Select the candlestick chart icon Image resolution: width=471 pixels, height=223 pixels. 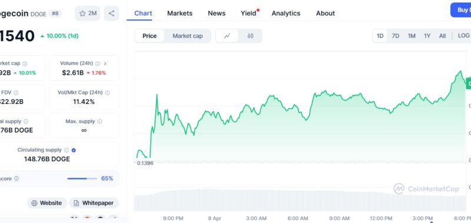click(x=250, y=36)
